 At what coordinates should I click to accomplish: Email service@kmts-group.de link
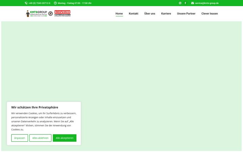(x=207, y=3)
